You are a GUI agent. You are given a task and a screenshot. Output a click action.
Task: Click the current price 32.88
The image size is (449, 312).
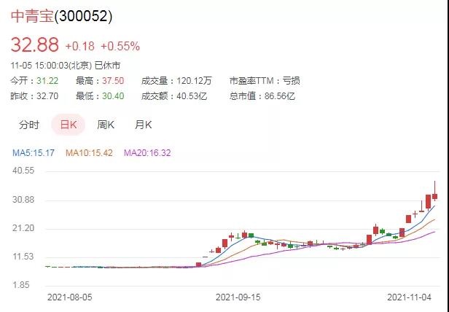pos(34,45)
